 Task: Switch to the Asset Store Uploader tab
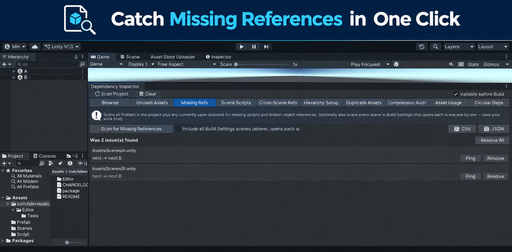[173, 57]
